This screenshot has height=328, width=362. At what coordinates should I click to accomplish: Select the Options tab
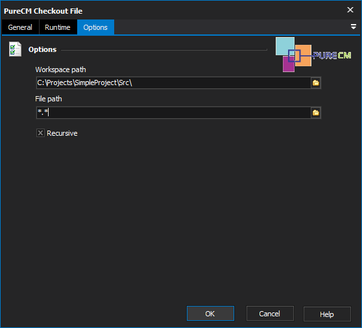pyautogui.click(x=95, y=27)
